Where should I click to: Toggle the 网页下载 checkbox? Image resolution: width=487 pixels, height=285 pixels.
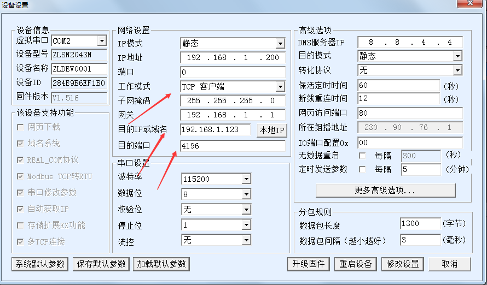pyautogui.click(x=21, y=127)
